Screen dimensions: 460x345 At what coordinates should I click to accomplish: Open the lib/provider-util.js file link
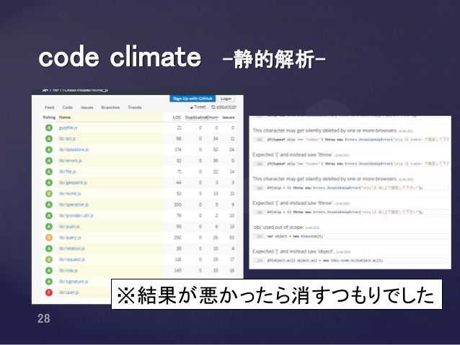[76, 216]
